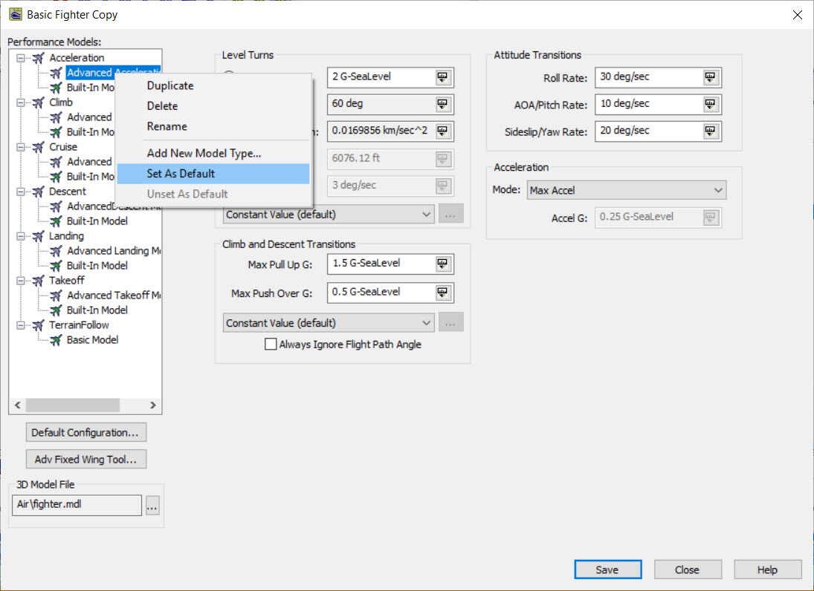Viewport: 814px width, 591px height.
Task: Click the Roll Rate 30 deg/sec field
Action: [658, 77]
